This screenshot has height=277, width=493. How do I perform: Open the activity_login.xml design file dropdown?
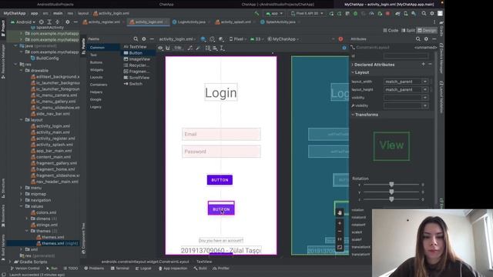177,39
